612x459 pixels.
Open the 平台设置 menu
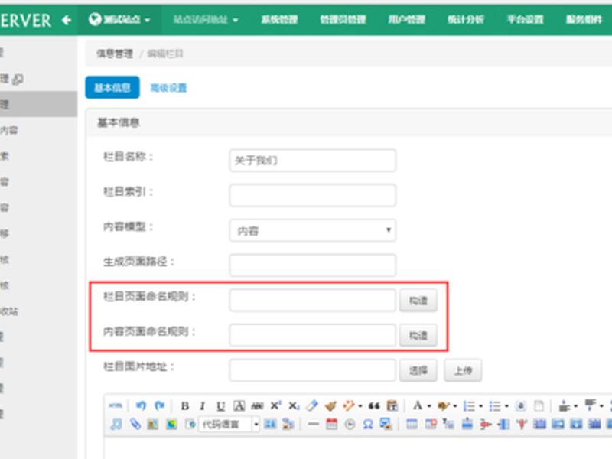click(525, 20)
